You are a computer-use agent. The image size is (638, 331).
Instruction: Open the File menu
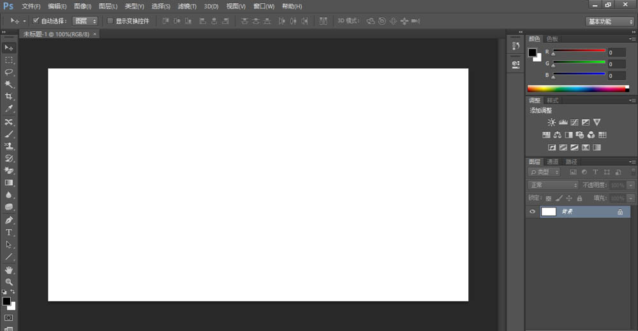(31, 6)
